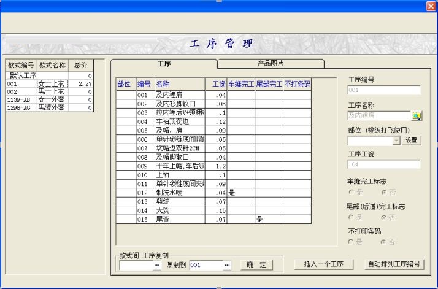Select style 1139-AB 女士外套
Image resolution: width=438 pixels, height=289 pixels.
(x=50, y=99)
